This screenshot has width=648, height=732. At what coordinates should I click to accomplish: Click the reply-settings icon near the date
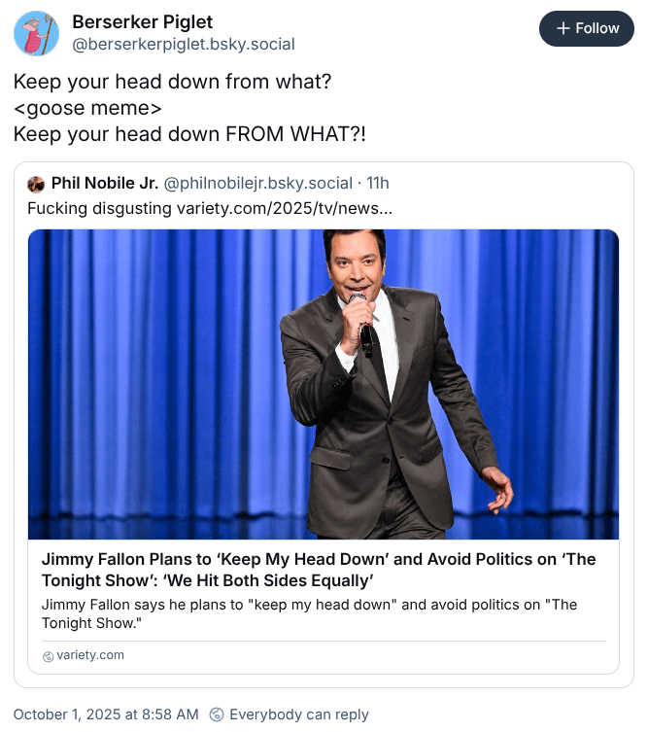218,715
